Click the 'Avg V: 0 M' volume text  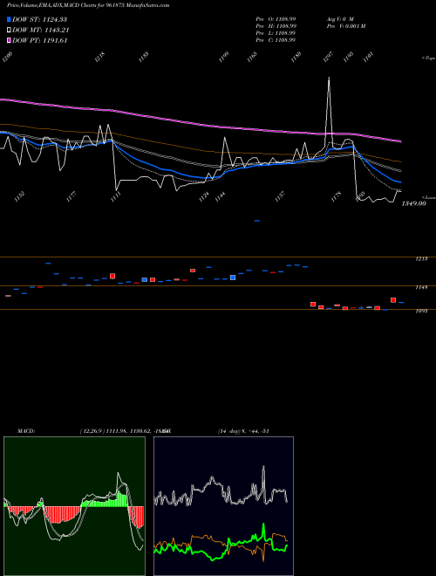click(x=340, y=18)
